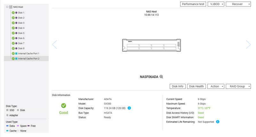View Disk Health
The image size is (256, 137).
click(x=196, y=86)
